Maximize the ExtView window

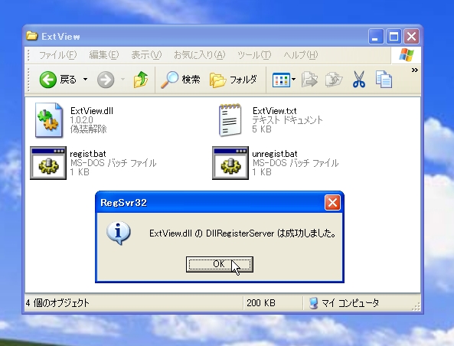click(x=394, y=37)
